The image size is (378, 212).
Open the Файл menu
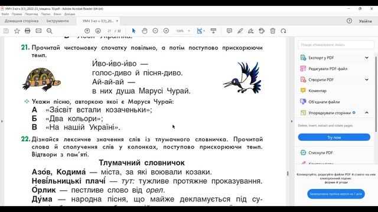5,14
